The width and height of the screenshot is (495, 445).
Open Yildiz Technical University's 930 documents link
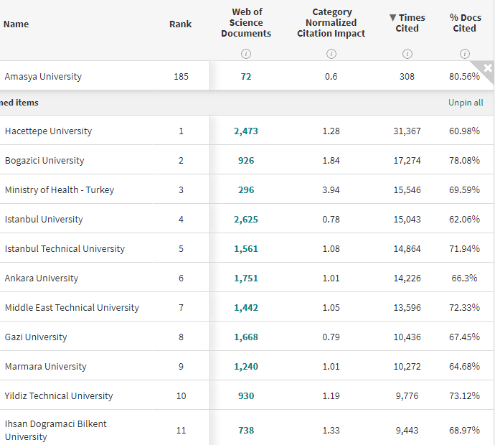coord(246,396)
